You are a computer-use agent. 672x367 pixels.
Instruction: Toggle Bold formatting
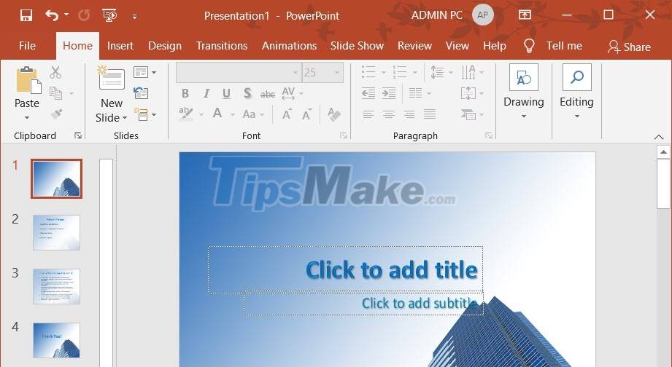pos(185,93)
